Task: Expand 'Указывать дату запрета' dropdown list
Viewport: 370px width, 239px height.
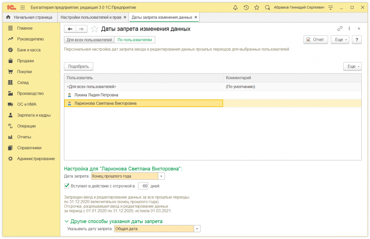Action: 197,229
